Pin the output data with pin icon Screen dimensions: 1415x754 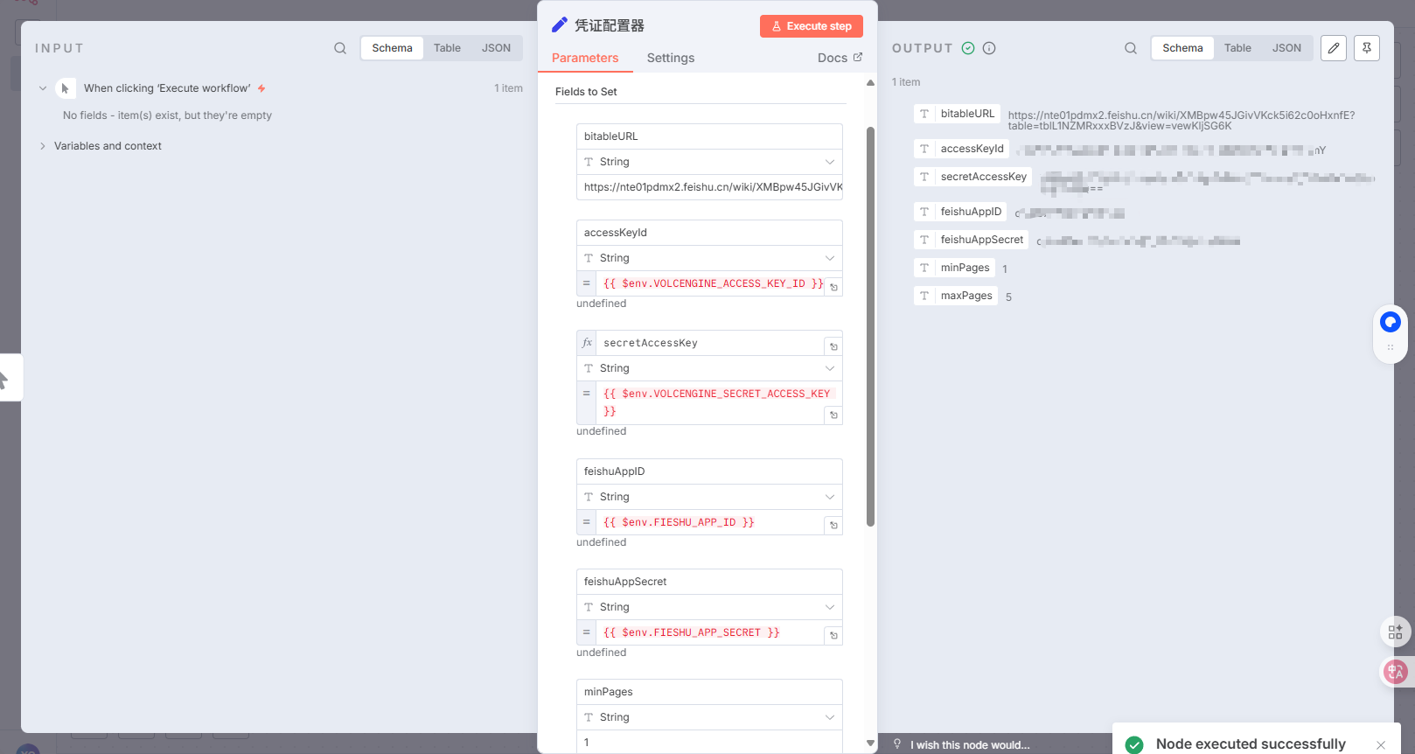[x=1367, y=48]
